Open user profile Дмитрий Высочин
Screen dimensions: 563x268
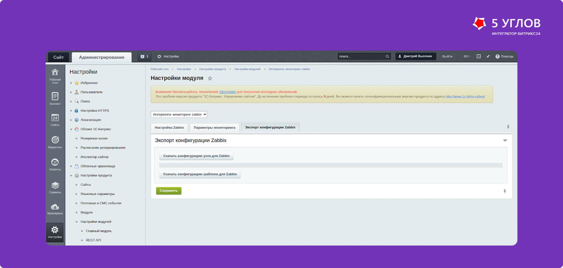pyautogui.click(x=416, y=56)
